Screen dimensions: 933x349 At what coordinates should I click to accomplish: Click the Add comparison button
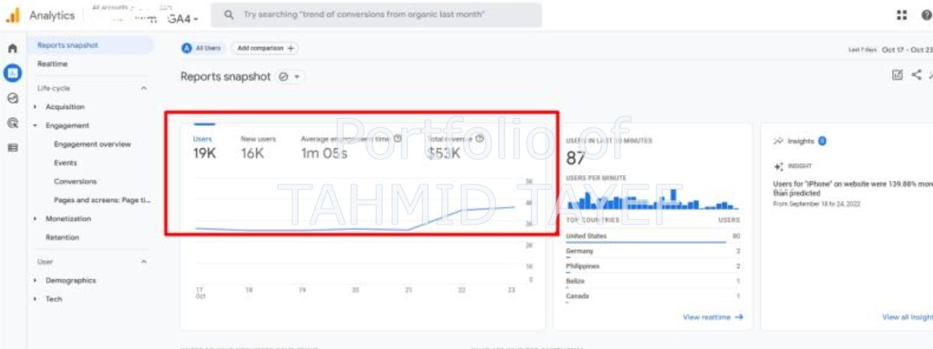tap(264, 48)
